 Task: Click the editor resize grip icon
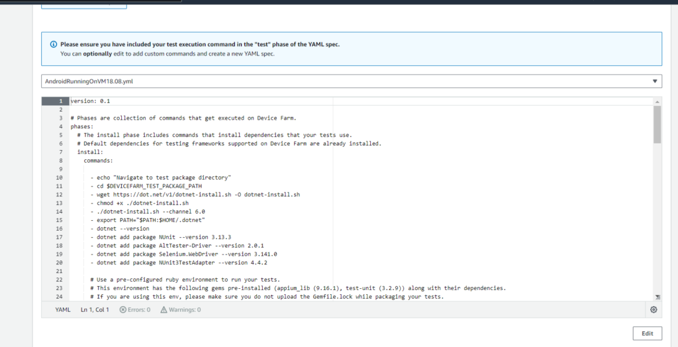657,297
